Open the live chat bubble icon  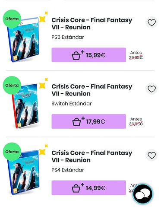tap(143, 194)
